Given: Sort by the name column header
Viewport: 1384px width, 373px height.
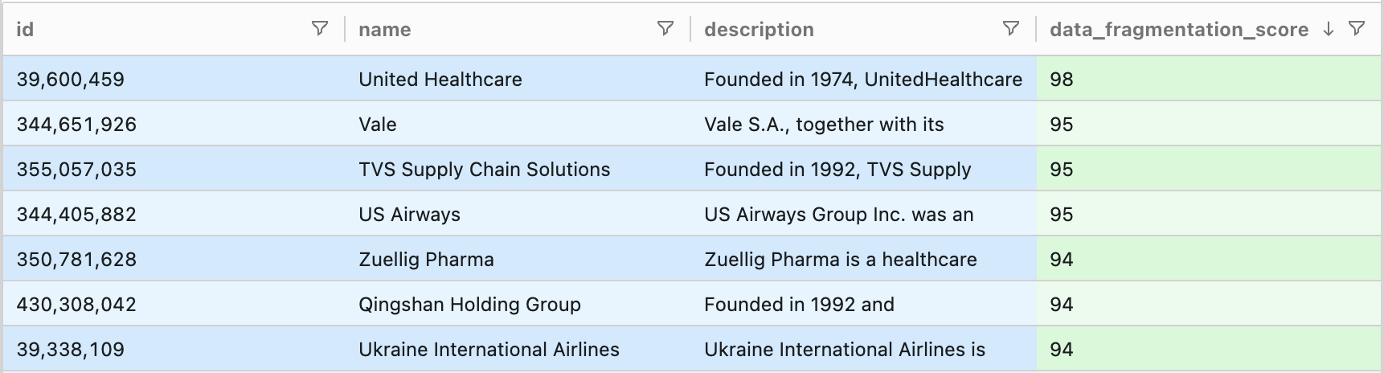Looking at the screenshot, I should pos(384,30).
